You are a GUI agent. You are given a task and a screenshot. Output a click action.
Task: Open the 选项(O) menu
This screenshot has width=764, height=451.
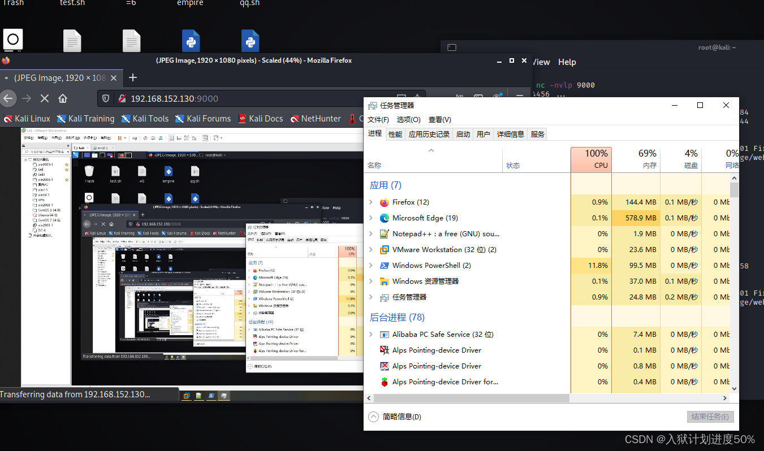[x=409, y=120]
